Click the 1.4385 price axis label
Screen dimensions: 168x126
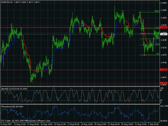coord(164,10)
